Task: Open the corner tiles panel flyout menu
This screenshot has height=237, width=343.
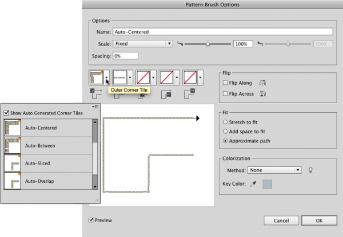Action: (95, 107)
